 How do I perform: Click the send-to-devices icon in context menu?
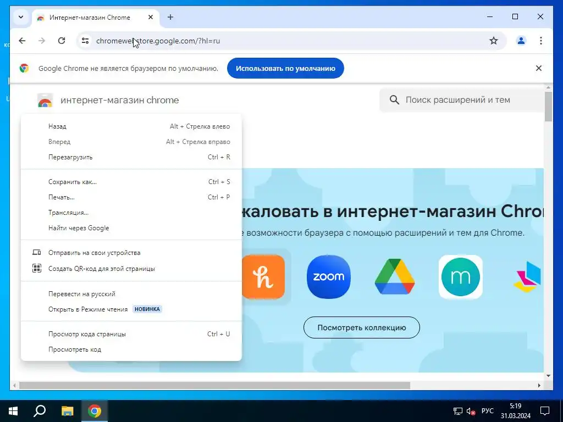click(37, 253)
